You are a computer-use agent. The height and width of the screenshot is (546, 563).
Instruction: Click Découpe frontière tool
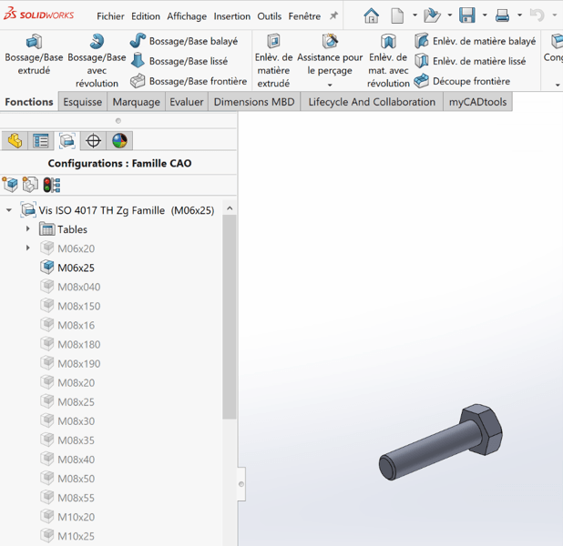462,81
